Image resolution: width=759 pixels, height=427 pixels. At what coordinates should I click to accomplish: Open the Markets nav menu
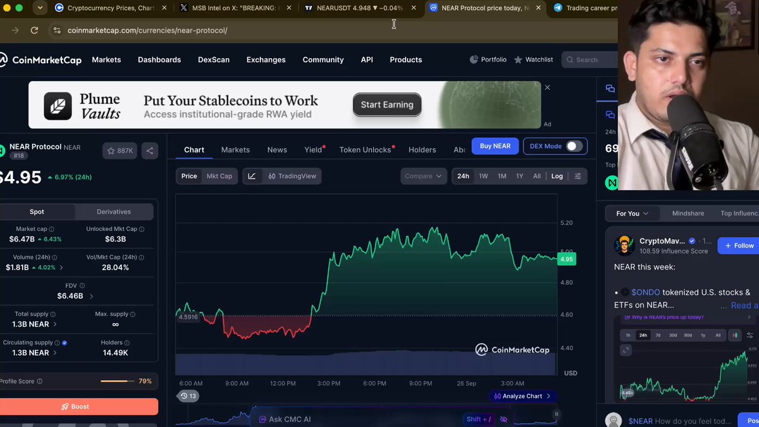tap(106, 60)
